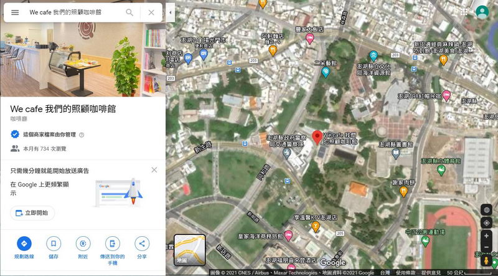The image size is (498, 276).
Task: Click the police traffic brigade marker
Action: point(287,154)
